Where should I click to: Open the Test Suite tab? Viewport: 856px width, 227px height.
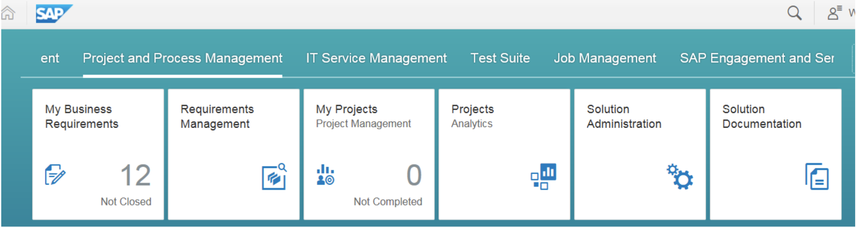click(x=500, y=58)
